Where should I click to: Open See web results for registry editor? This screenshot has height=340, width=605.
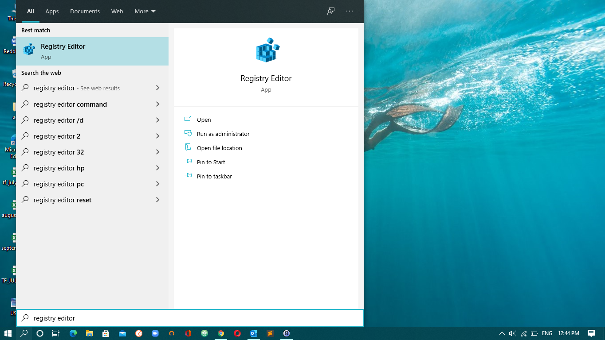click(77, 88)
